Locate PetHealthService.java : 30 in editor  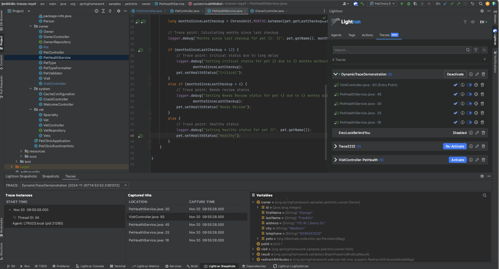476,104
